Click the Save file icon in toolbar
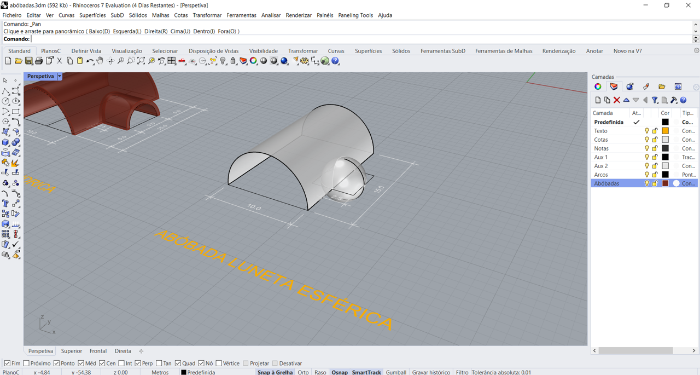The image size is (700, 375). point(28,61)
